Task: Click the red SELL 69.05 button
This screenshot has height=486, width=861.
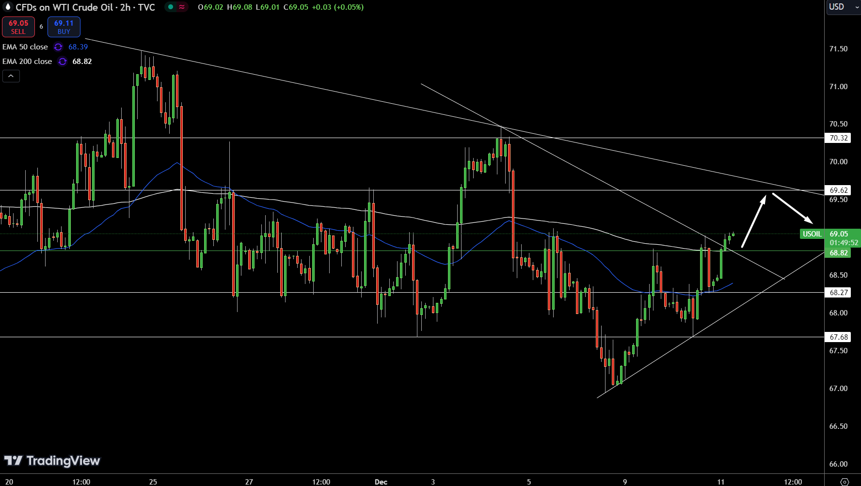Action: pyautogui.click(x=18, y=27)
